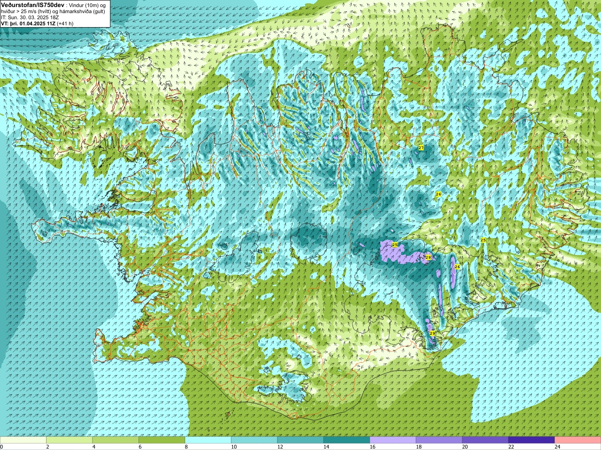Pick the dark indigo 22–24 m/s legend swatch
The width and height of the screenshot is (601, 450).
pos(532,440)
